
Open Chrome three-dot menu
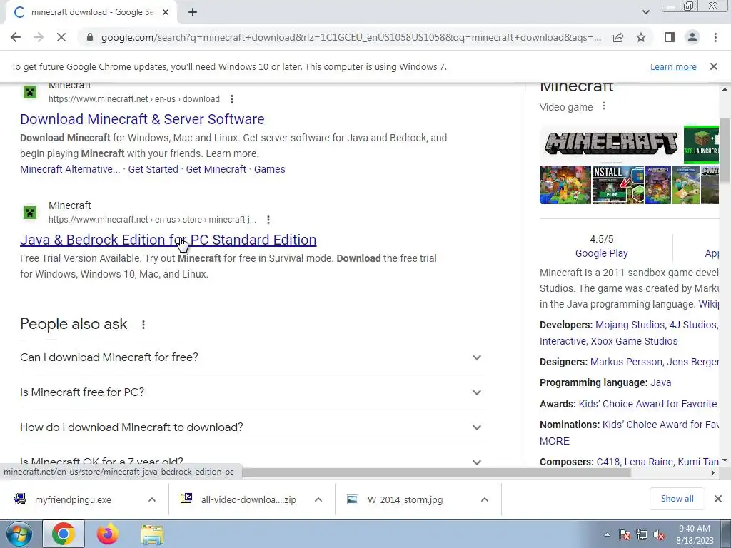(715, 37)
